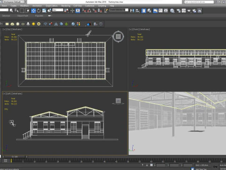This screenshot has width=226, height=170.
Task: Toggle the Ribbon display
Action: (155, 10)
